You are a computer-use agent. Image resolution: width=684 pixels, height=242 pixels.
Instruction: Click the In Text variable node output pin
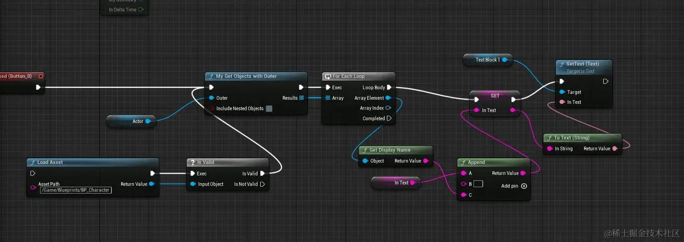coord(413,183)
